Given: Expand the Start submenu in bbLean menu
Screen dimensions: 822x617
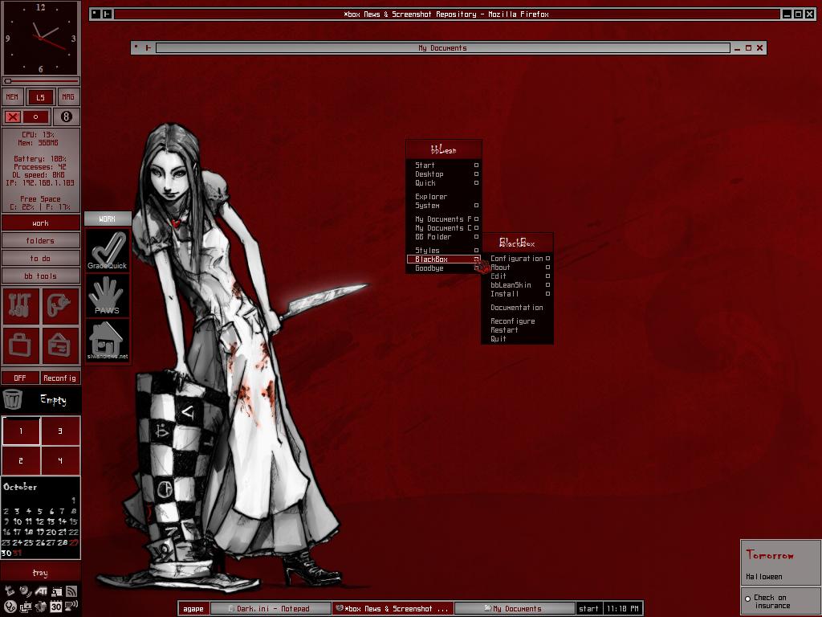Looking at the screenshot, I should point(443,165).
